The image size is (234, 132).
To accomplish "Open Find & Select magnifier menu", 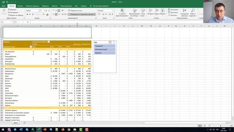I will coord(193,13).
